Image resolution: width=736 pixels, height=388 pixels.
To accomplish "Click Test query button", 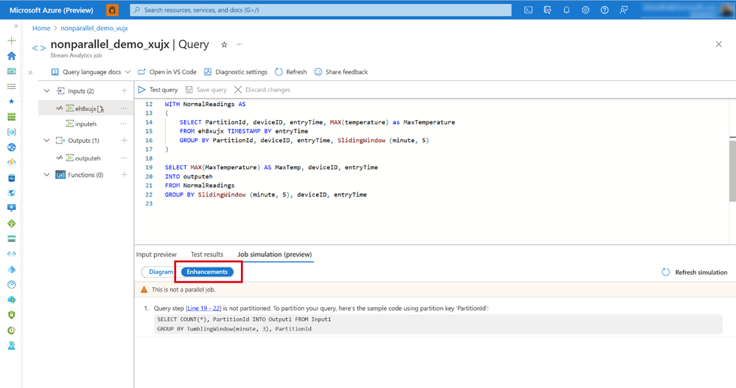I will click(x=158, y=90).
